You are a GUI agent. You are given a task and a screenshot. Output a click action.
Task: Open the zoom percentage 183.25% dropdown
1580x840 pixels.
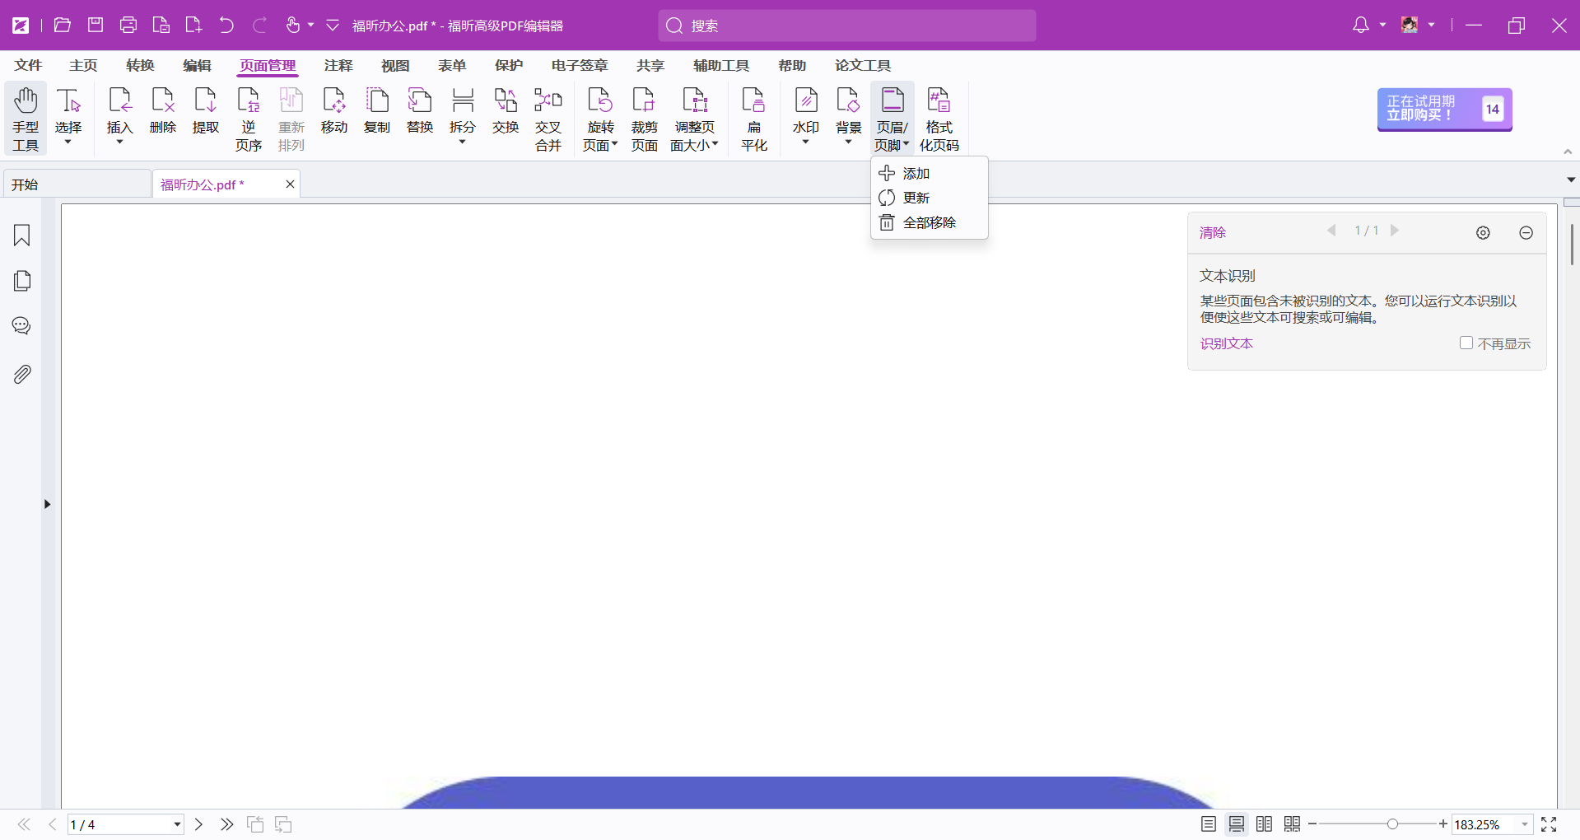click(x=1524, y=824)
